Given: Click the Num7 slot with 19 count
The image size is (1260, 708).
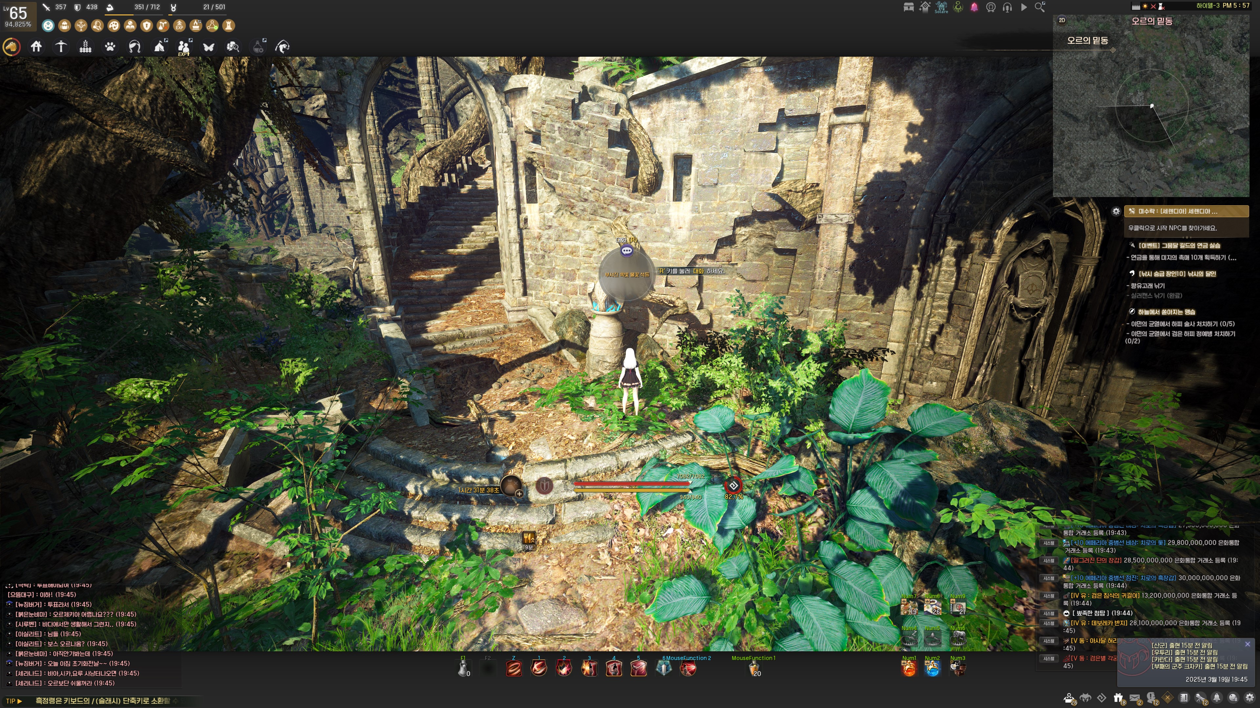Looking at the screenshot, I should pos(909,607).
